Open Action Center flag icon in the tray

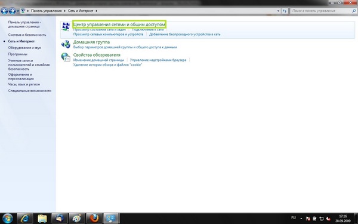coord(308,219)
